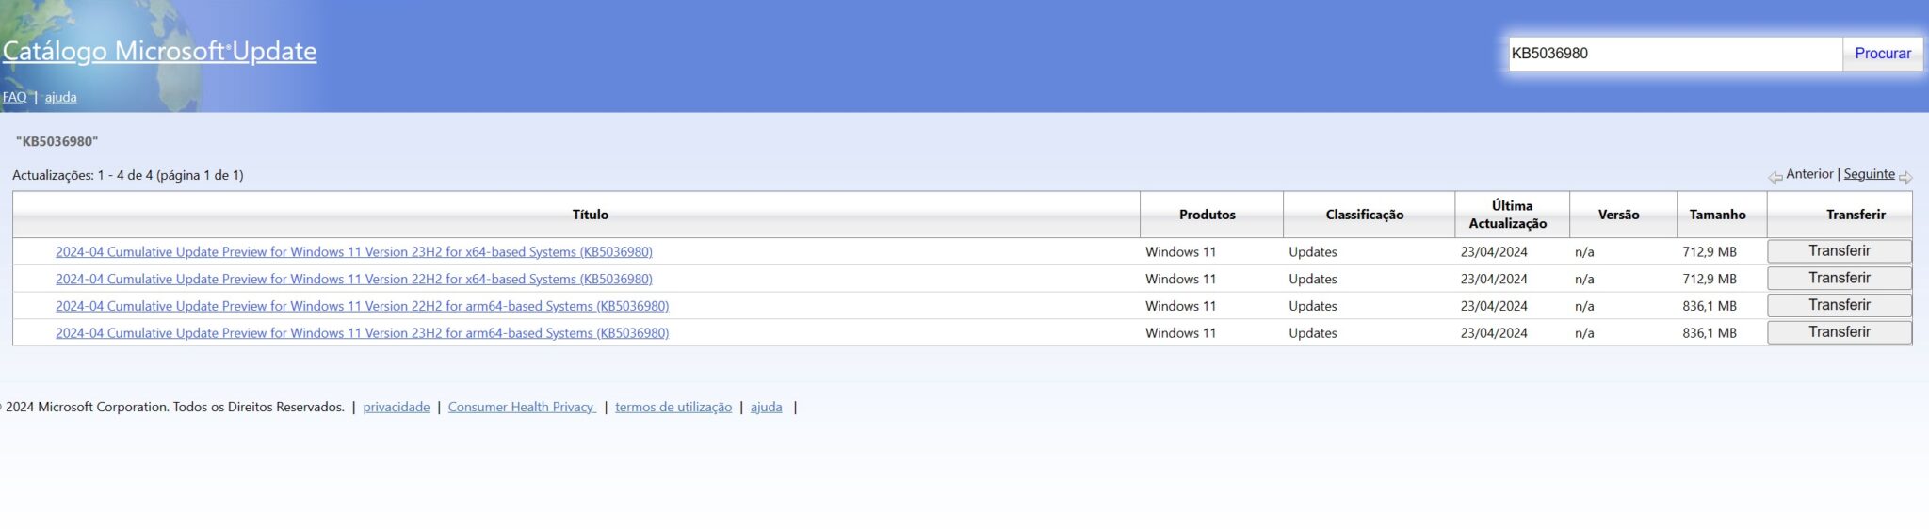Open the FAQ link
This screenshot has height=529, width=1929.
point(14,97)
